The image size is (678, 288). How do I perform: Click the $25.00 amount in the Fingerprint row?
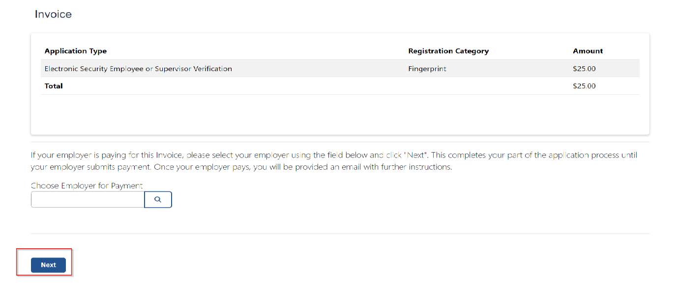pyautogui.click(x=584, y=69)
